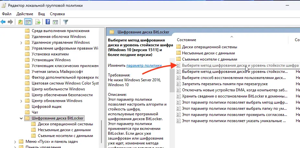Toggle the show/hide console tree icon
The image size is (300, 148).
pos(28,22)
